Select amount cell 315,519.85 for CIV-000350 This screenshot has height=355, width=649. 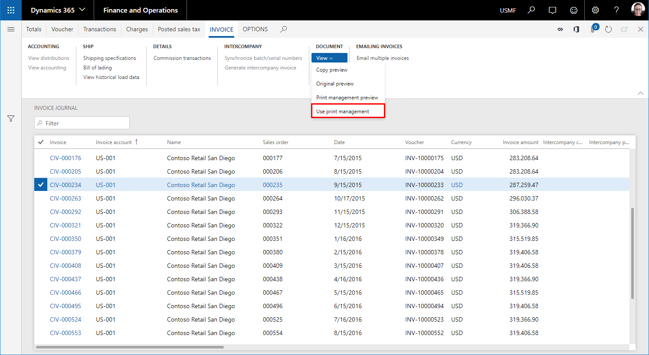pyautogui.click(x=524, y=239)
